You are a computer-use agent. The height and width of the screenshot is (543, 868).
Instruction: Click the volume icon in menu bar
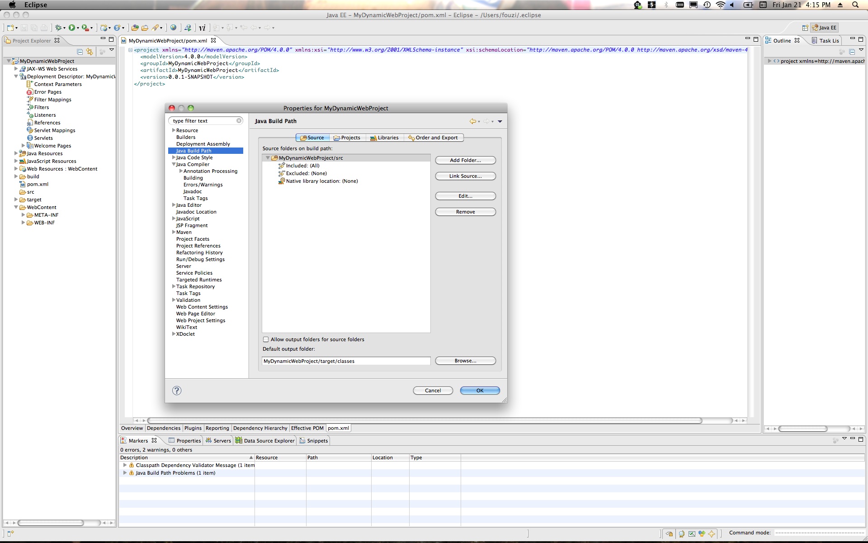[732, 5]
